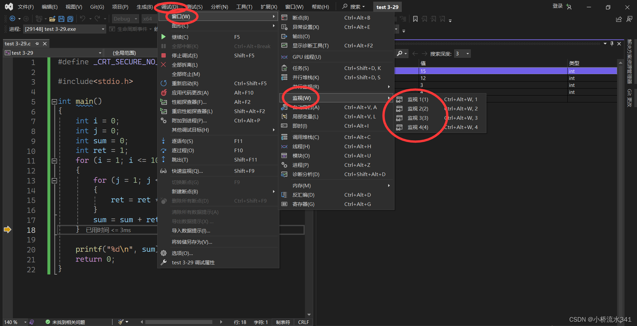Click the Registers (寄存器) icon
This screenshot has width=637, height=326.
tap(284, 204)
